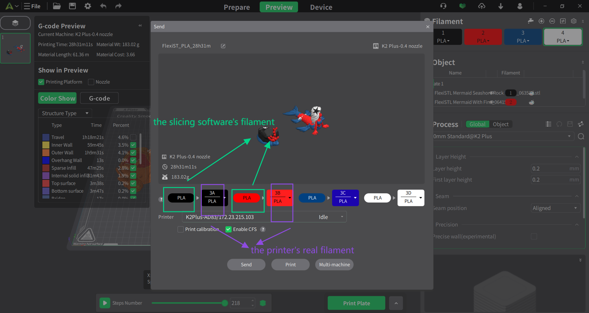Open settings gear in top toolbar
Screen dimensions: 589x313
coord(88,6)
